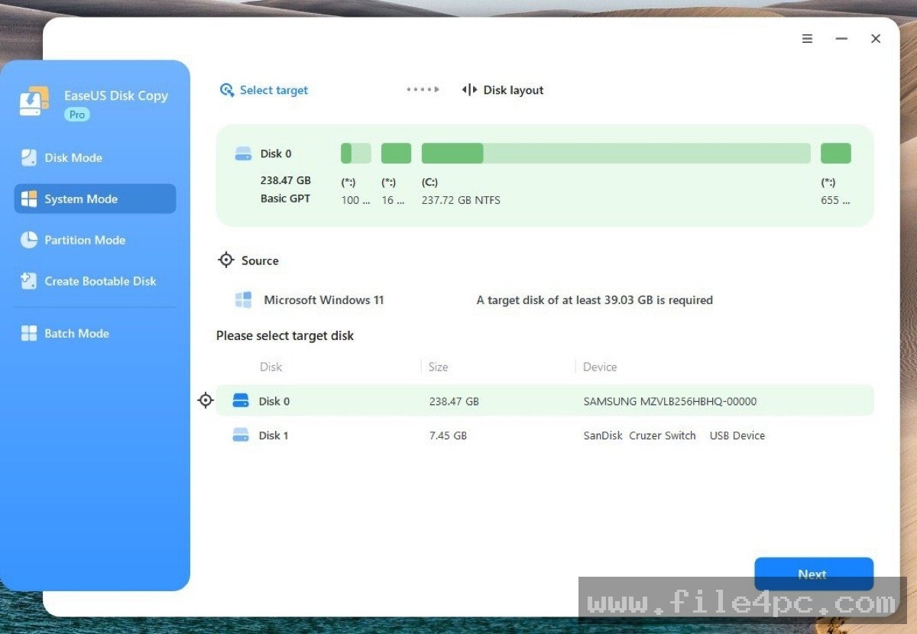Go to Batch Mode
Viewport: 917px width, 634px height.
tap(95, 333)
